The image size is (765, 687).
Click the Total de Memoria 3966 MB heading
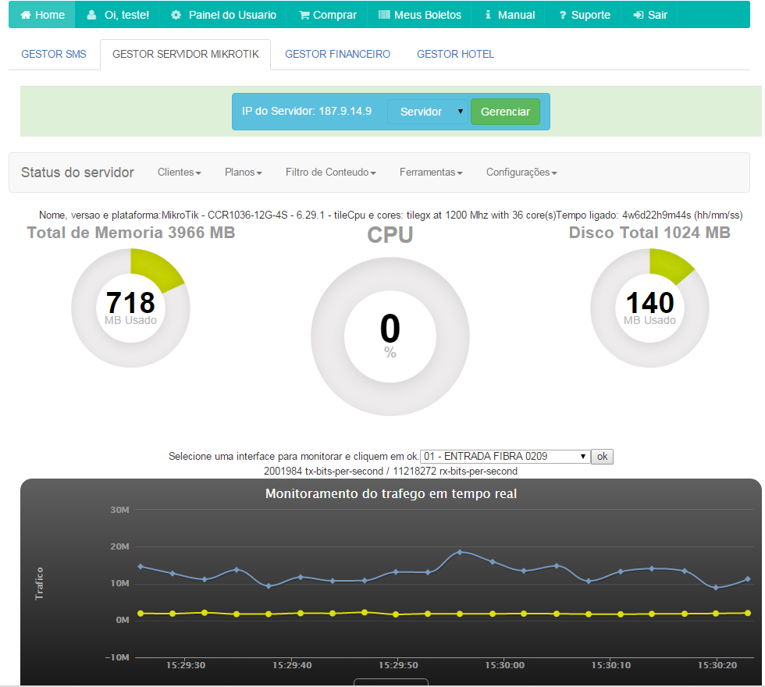(131, 233)
